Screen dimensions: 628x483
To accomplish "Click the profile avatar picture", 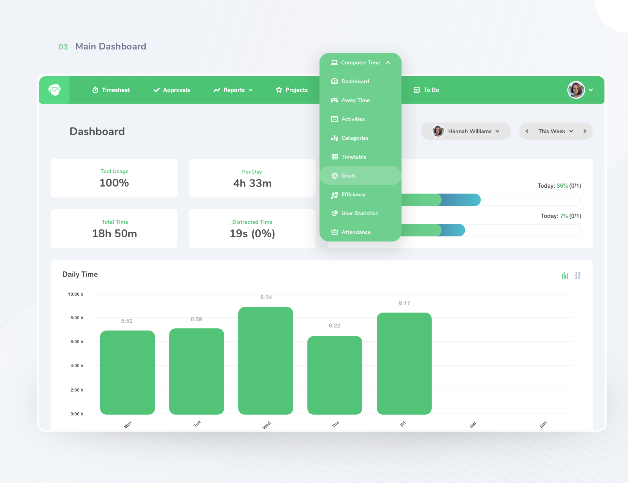I will tap(576, 90).
